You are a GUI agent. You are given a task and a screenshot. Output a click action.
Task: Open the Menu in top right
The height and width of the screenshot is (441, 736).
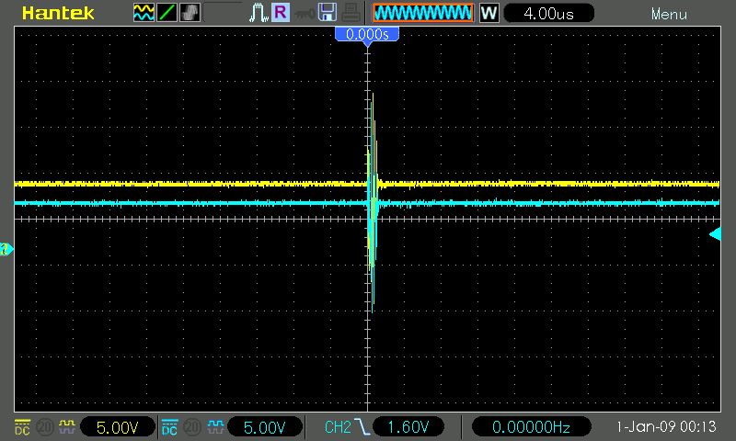(x=668, y=14)
